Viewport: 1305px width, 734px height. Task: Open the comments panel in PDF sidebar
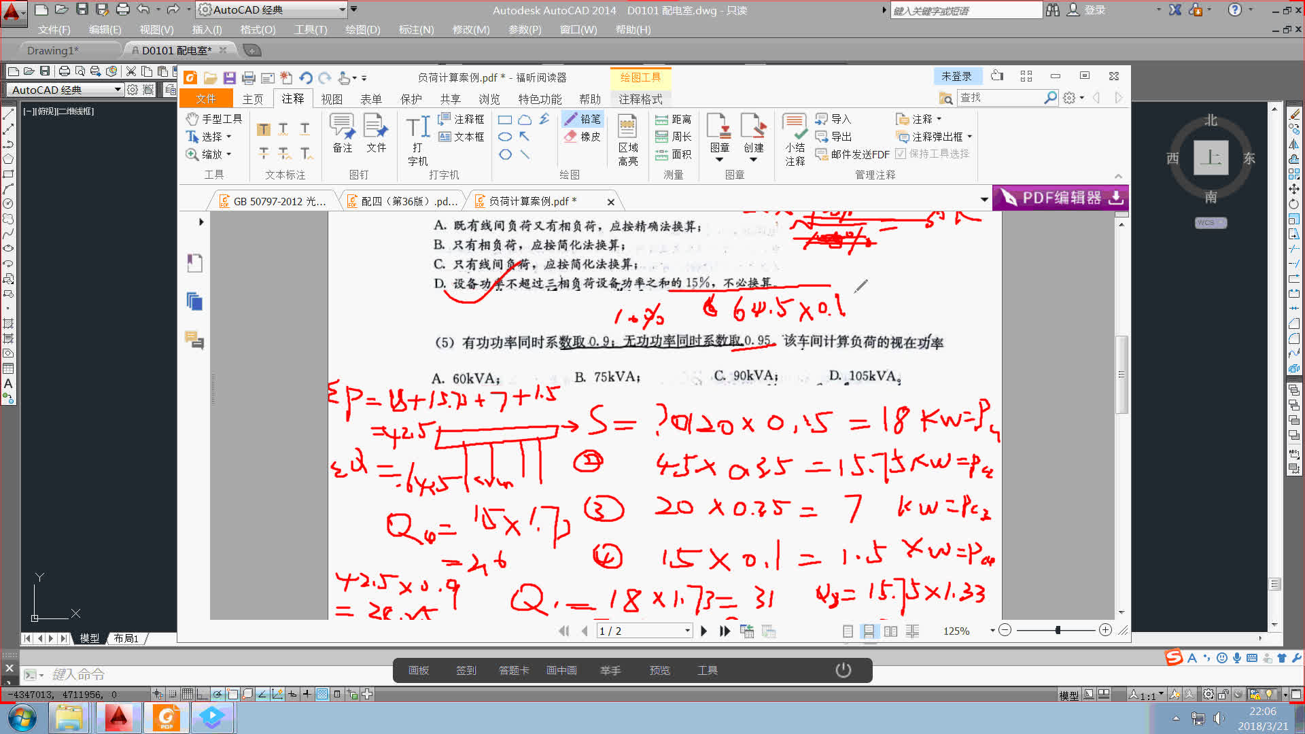[194, 340]
